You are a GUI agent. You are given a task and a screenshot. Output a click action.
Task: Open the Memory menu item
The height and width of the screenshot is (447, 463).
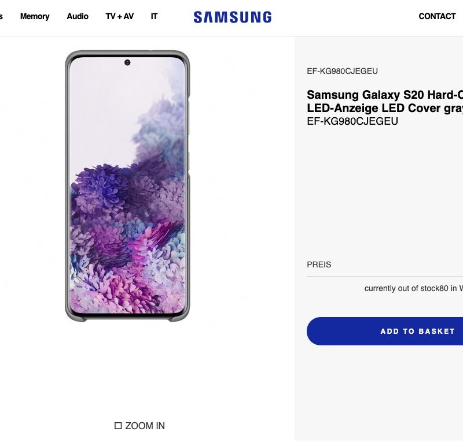pos(35,16)
